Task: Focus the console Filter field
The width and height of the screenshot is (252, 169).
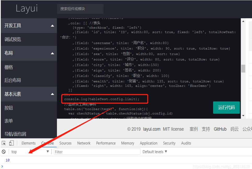Action: click(97, 152)
